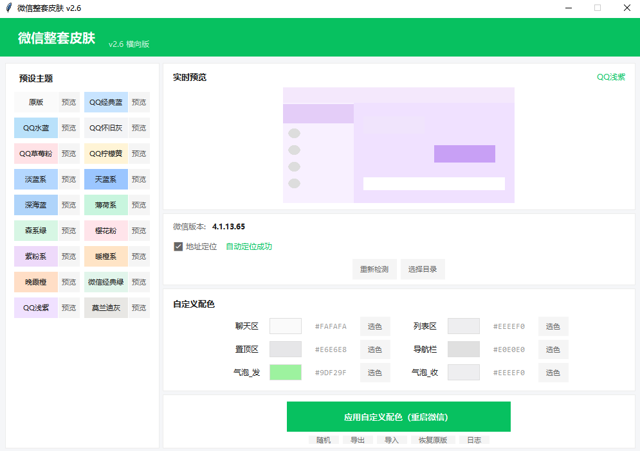
Task: Pick a color for 列表区 via 选色
Action: (553, 326)
